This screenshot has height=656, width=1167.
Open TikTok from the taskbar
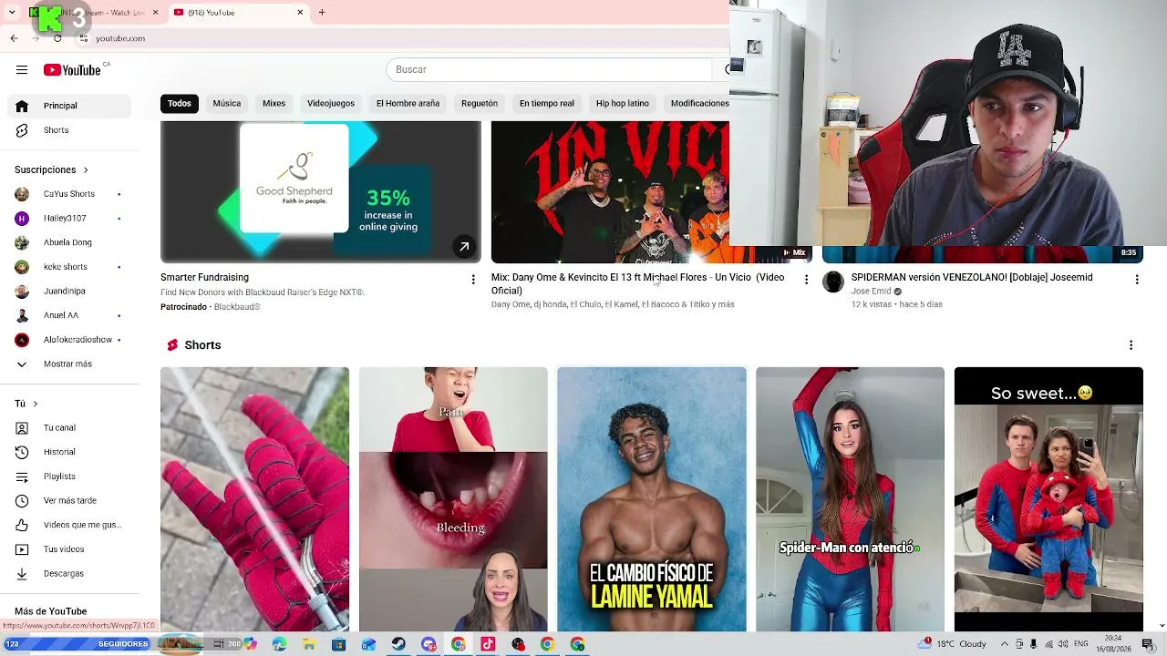pos(488,644)
